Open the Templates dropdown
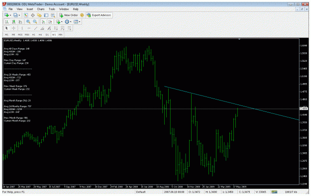The image size is (311, 196). (x=77, y=22)
